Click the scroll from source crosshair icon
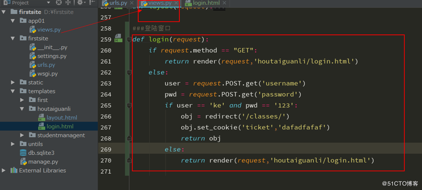The image size is (422, 190). point(59,2)
